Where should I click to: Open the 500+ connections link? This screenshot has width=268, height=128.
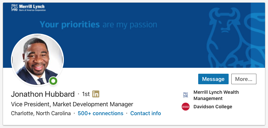tap(101, 113)
